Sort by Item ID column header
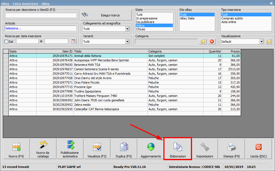 pyautogui.click(x=55, y=51)
